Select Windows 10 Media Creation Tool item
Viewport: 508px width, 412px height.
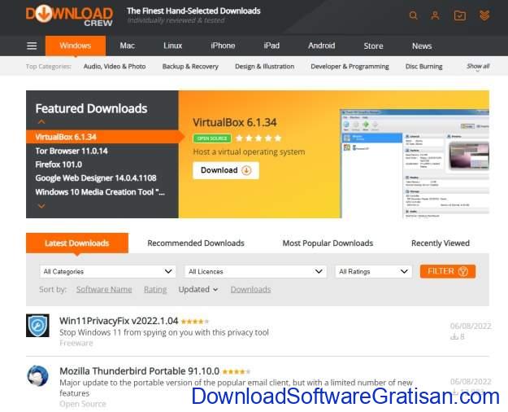tap(100, 192)
